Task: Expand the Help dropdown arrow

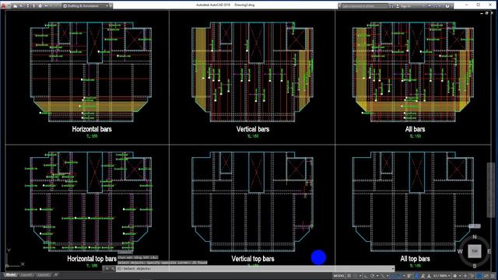Action: tap(452, 6)
